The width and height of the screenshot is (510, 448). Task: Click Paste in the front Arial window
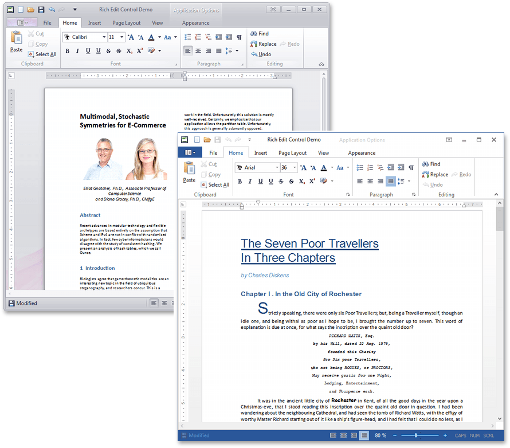click(189, 172)
